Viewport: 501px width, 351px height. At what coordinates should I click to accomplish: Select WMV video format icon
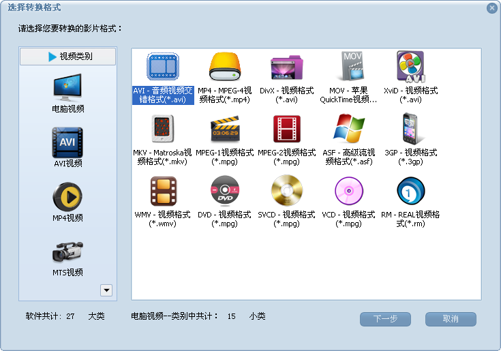pos(163,191)
